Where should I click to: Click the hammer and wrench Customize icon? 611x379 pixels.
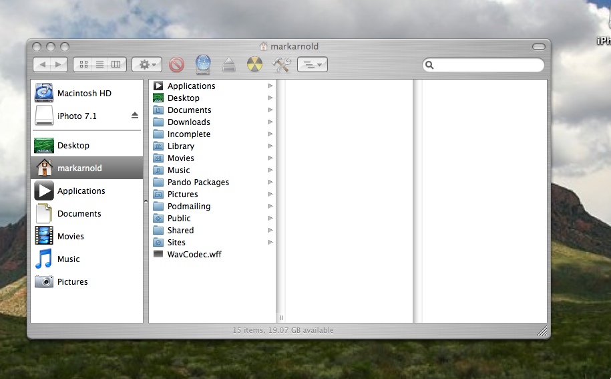281,65
